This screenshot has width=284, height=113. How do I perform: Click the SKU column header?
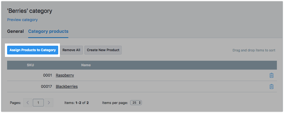[x=30, y=65]
